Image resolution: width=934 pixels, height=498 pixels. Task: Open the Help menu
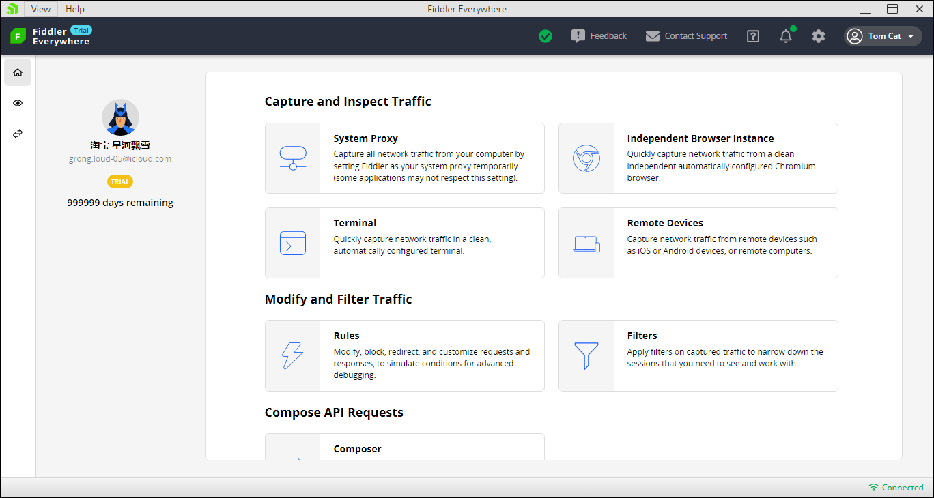(x=75, y=9)
